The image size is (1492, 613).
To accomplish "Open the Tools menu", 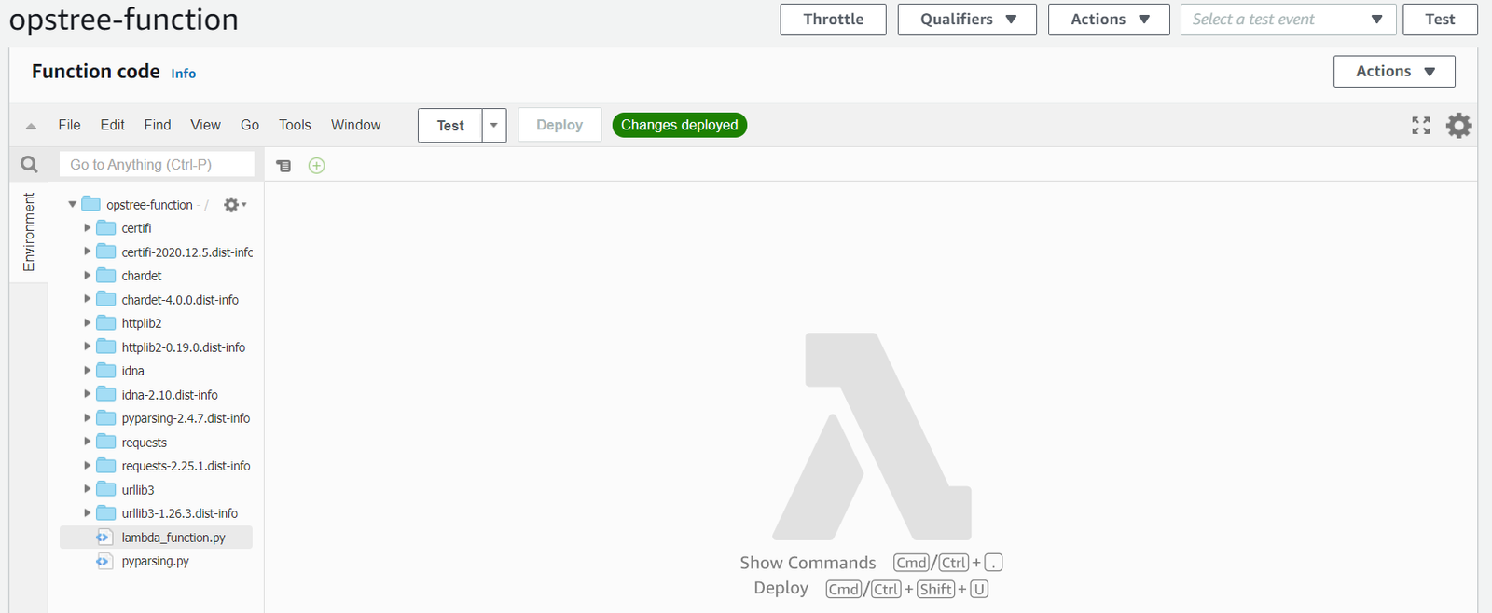I will [x=295, y=125].
